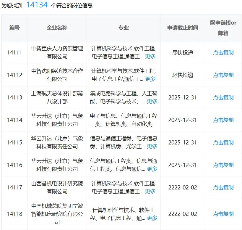The image size is (242, 230).
Task: Select company 上海航天总体设计部第八设计部
Action: coord(57,97)
